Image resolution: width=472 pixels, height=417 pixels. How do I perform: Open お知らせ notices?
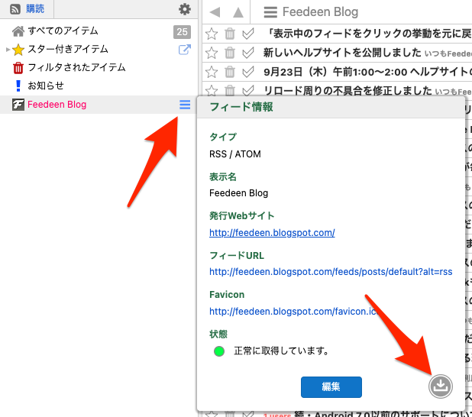(x=46, y=86)
